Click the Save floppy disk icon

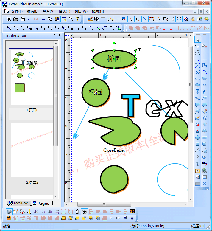pos(22,19)
